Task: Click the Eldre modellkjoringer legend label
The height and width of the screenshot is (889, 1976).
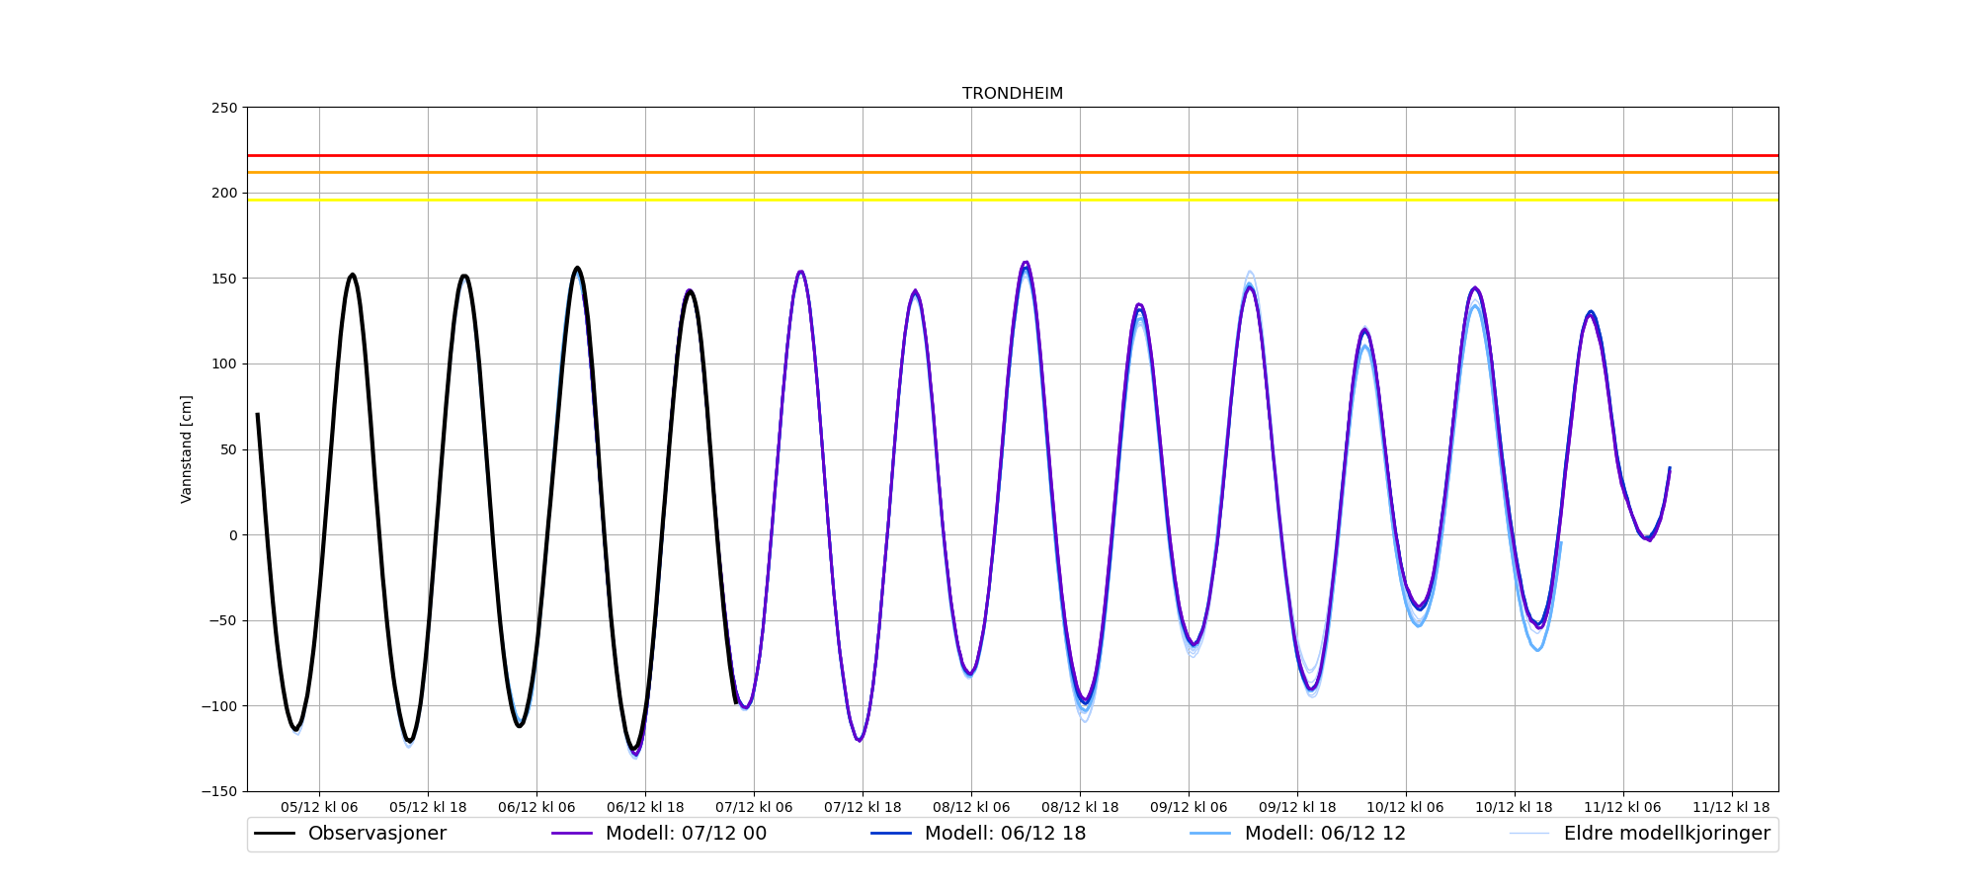Action: (1666, 834)
